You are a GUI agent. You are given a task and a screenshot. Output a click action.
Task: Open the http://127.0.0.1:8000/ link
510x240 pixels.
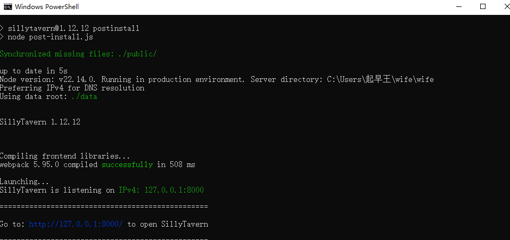point(76,224)
